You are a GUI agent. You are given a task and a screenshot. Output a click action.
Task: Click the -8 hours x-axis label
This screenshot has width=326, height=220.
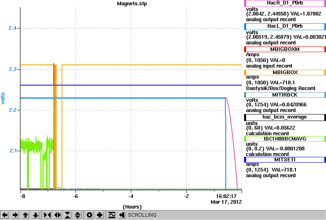pos(22,196)
